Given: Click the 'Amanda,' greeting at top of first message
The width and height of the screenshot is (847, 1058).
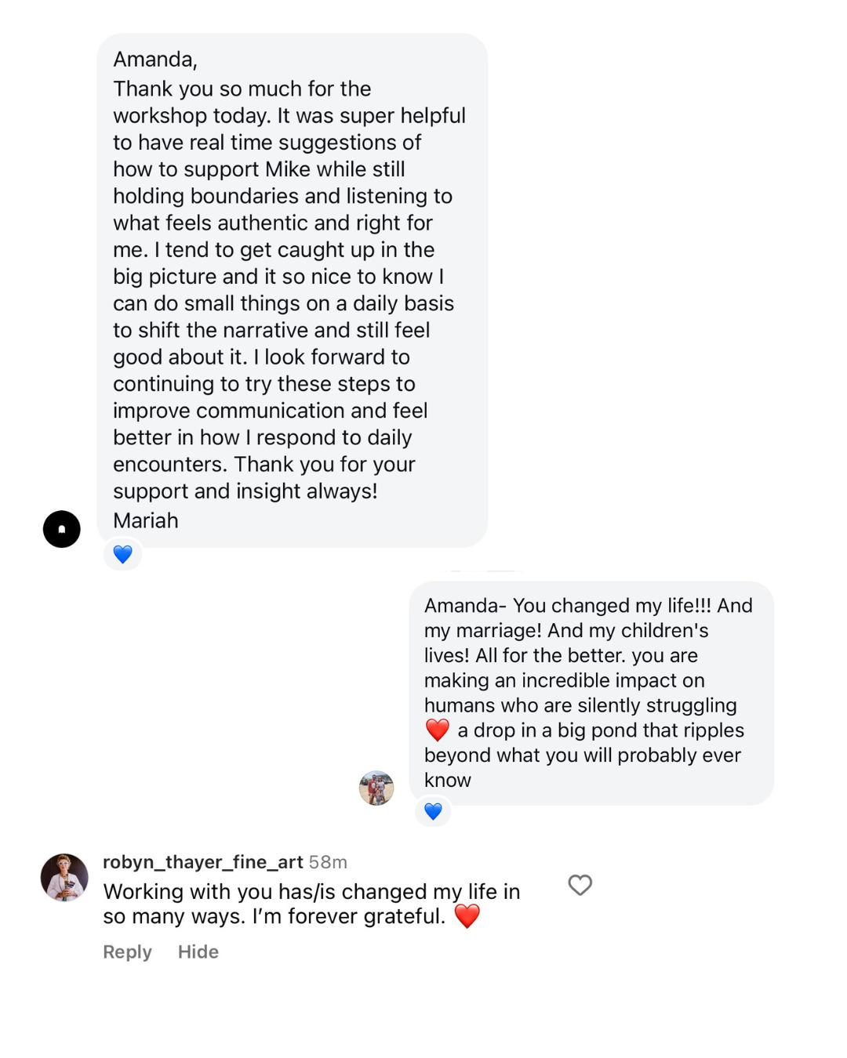Looking at the screenshot, I should click(155, 60).
